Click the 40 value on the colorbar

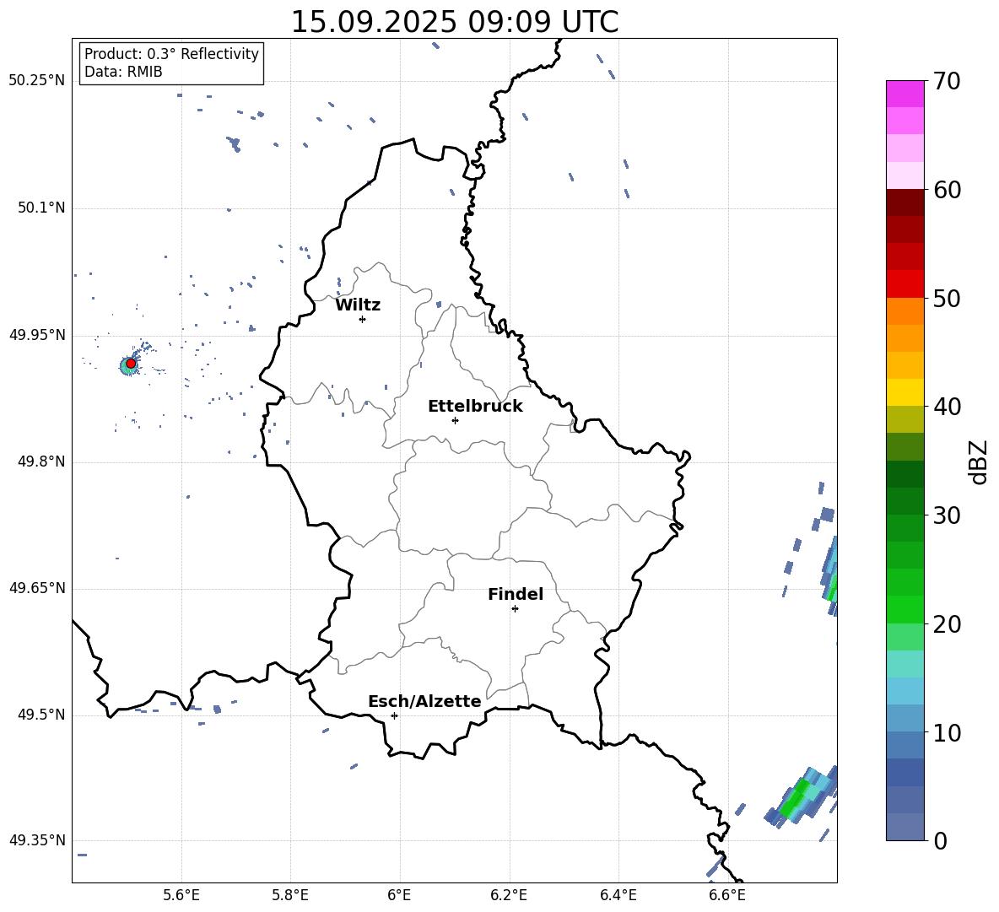pos(947,407)
